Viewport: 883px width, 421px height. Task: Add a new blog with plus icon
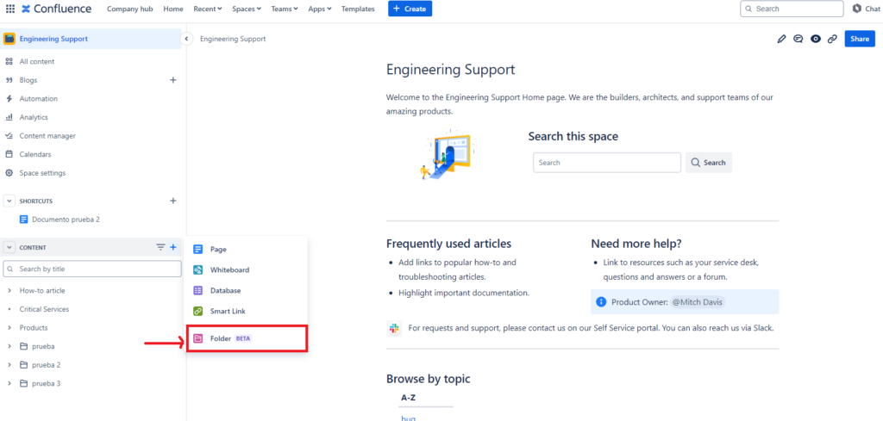click(x=172, y=80)
